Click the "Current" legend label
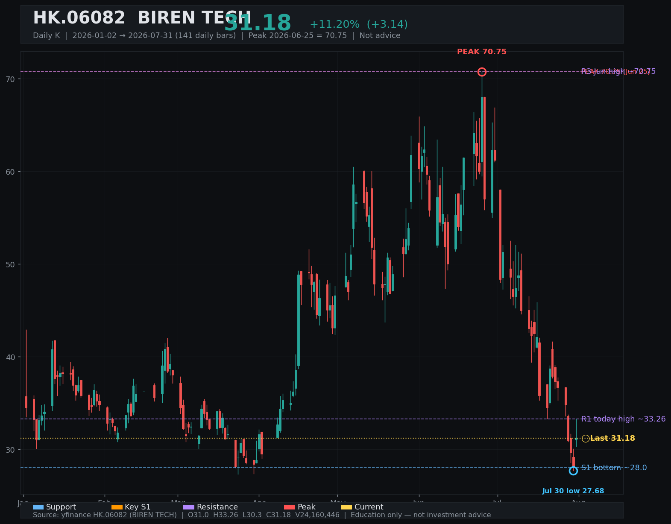The height and width of the screenshot is (524, 671). click(x=369, y=507)
